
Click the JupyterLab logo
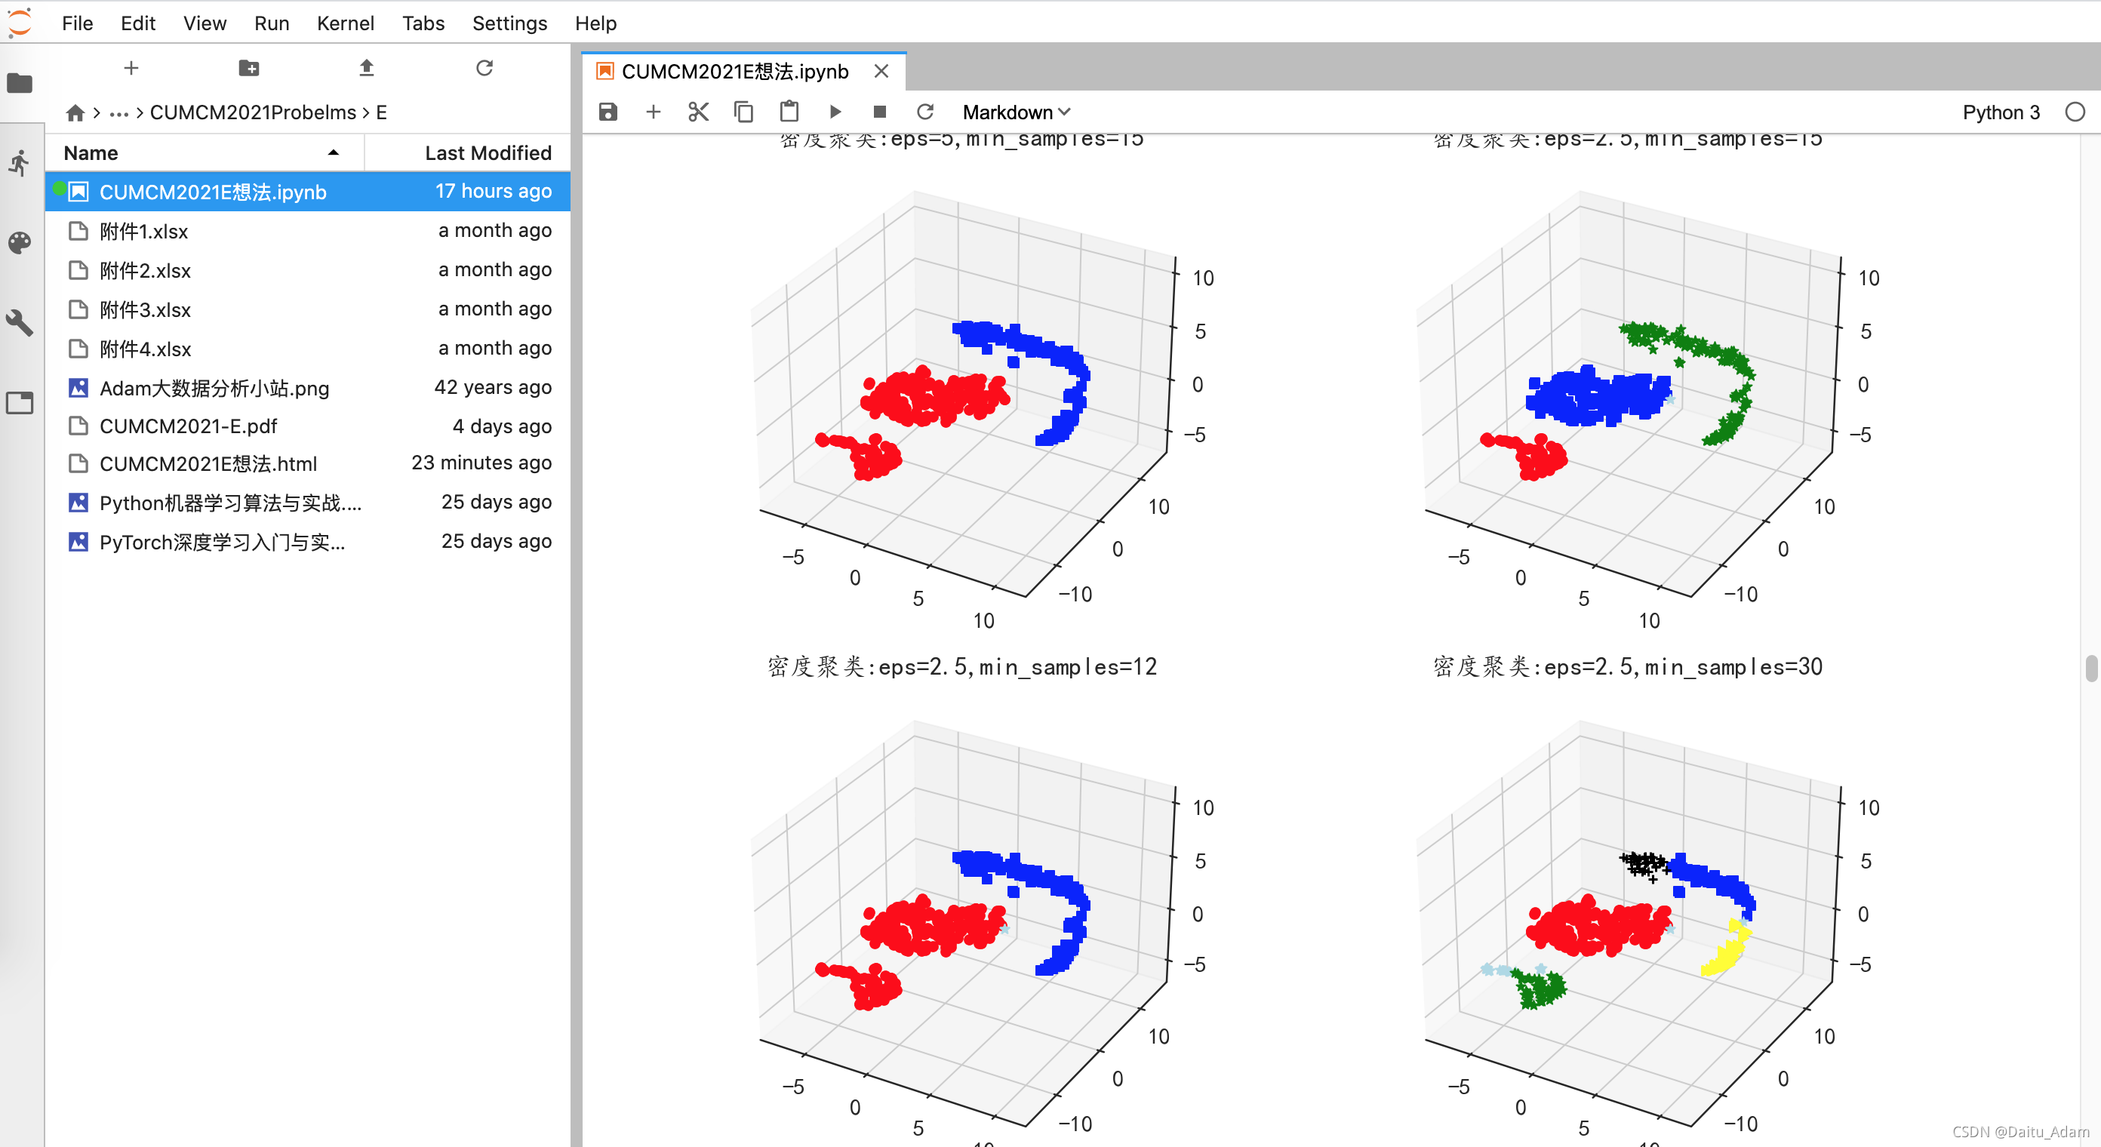point(20,22)
